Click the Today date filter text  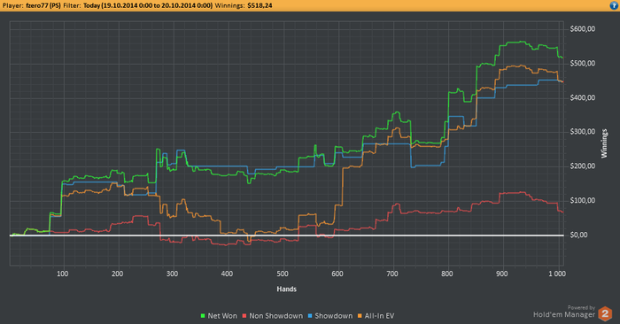pyautogui.click(x=148, y=5)
